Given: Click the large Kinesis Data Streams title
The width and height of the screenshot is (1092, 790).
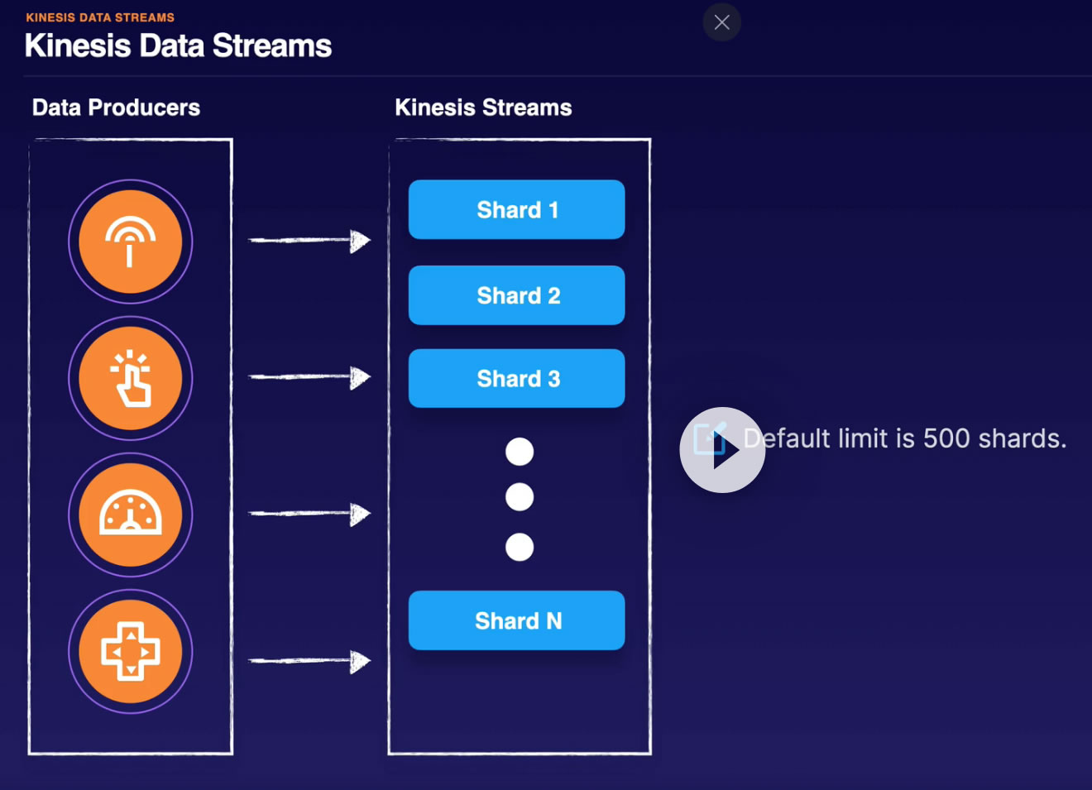Looking at the screenshot, I should click(178, 46).
